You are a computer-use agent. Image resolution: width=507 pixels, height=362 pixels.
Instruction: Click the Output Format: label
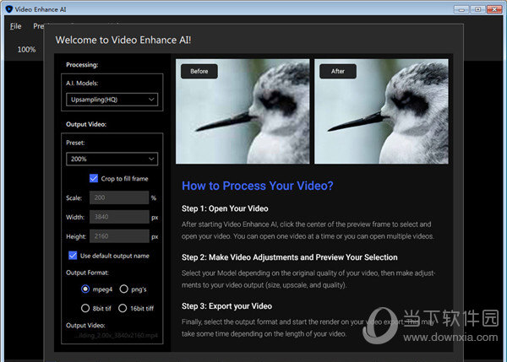pos(87,273)
